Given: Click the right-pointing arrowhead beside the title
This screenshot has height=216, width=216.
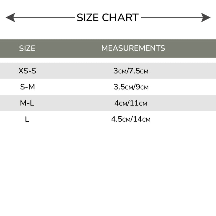Looking at the screenshot, I should click(206, 18).
